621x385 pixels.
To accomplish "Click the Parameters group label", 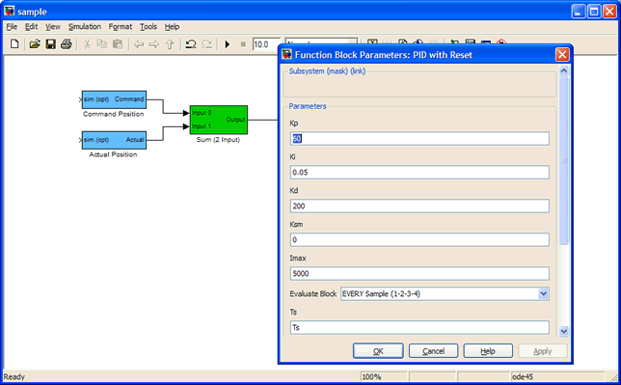I will (308, 106).
